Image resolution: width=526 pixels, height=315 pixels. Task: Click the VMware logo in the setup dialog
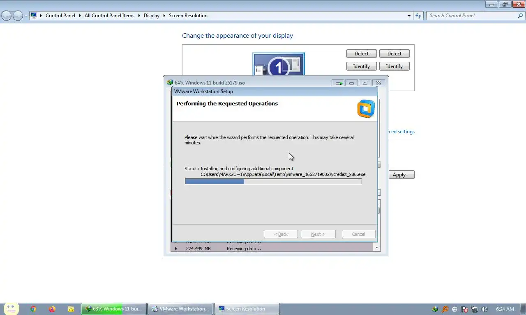(x=366, y=109)
